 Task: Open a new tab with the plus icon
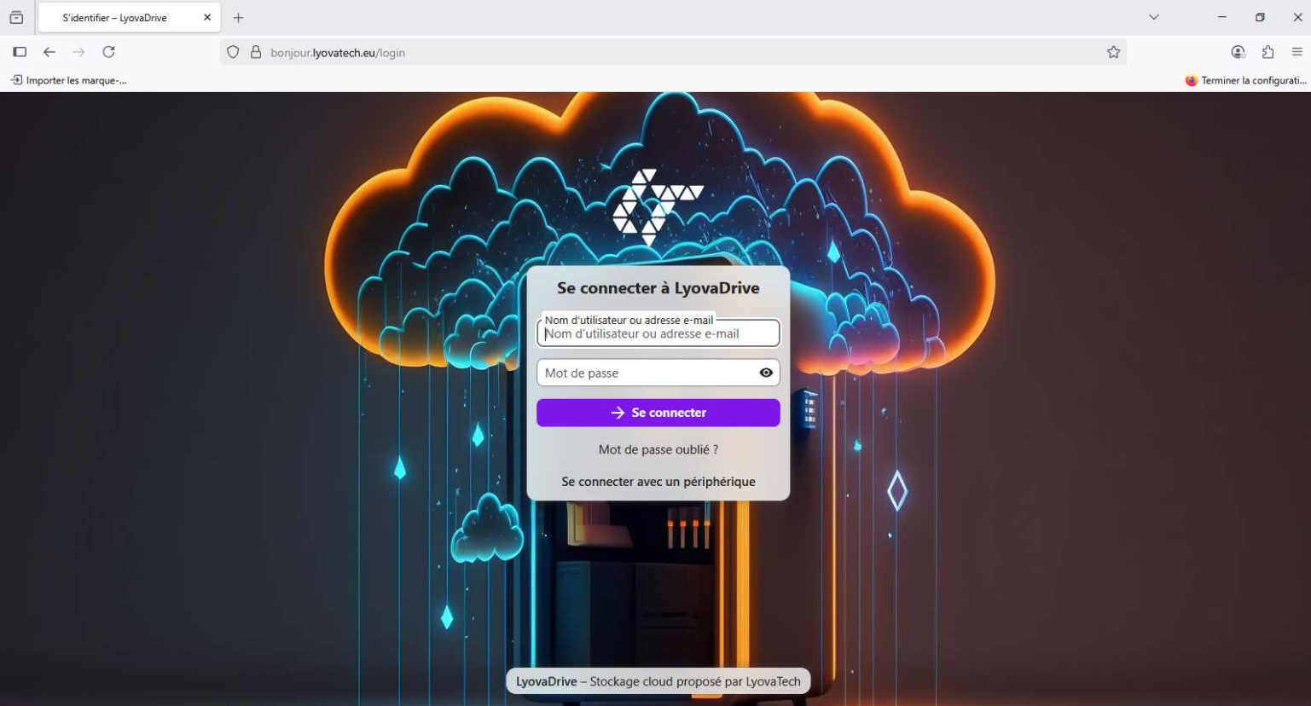coord(239,17)
